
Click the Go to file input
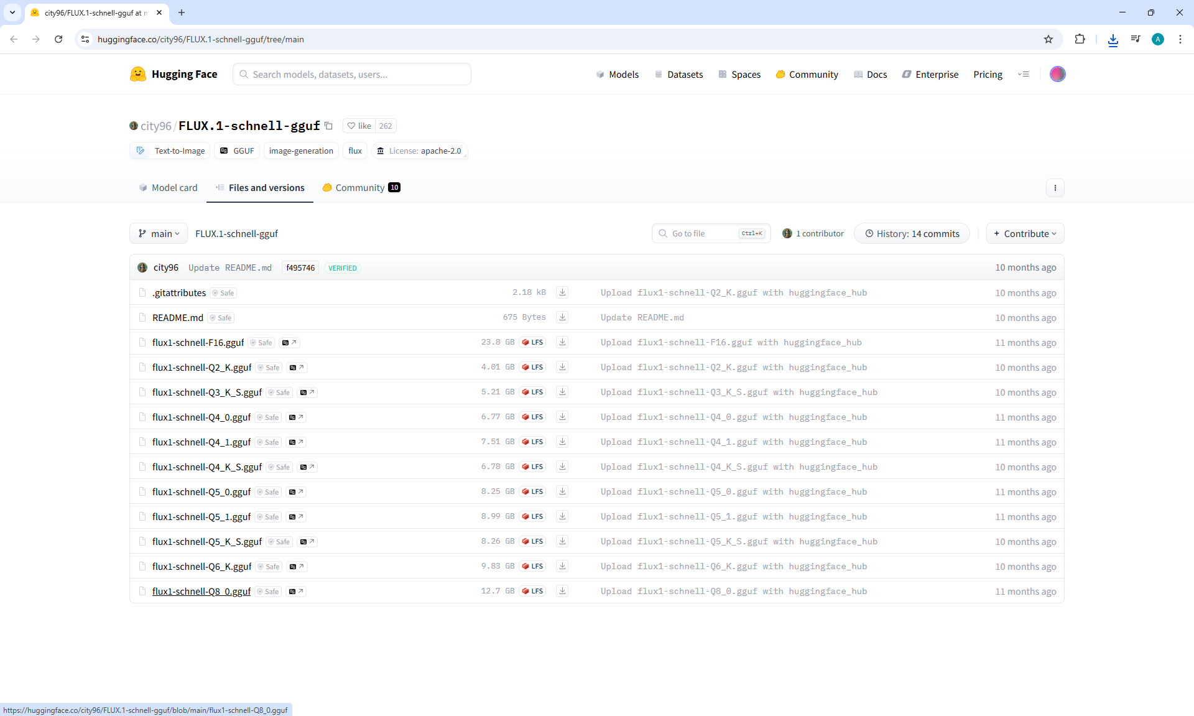point(703,233)
